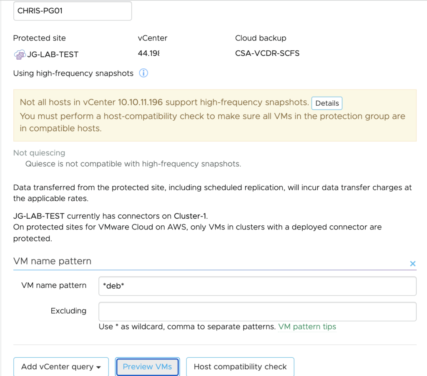This screenshot has width=427, height=376.
Task: Click the VM name pattern section heading
Action: click(52, 261)
